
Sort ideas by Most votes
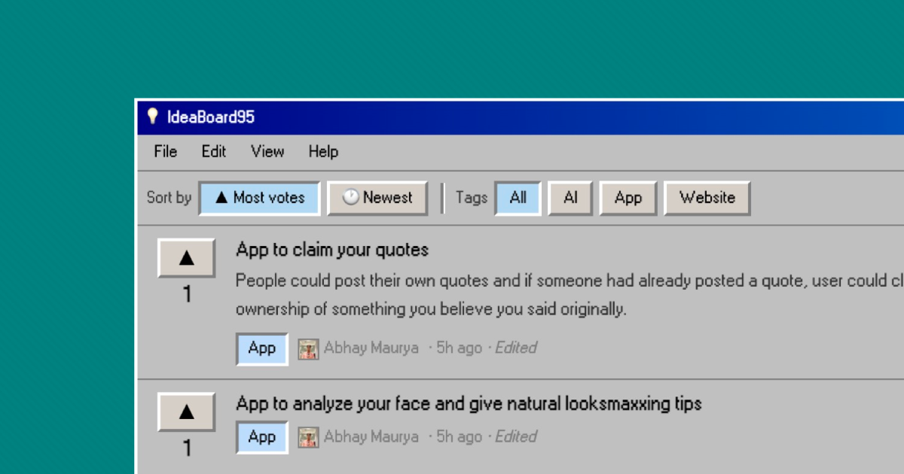pyautogui.click(x=260, y=198)
